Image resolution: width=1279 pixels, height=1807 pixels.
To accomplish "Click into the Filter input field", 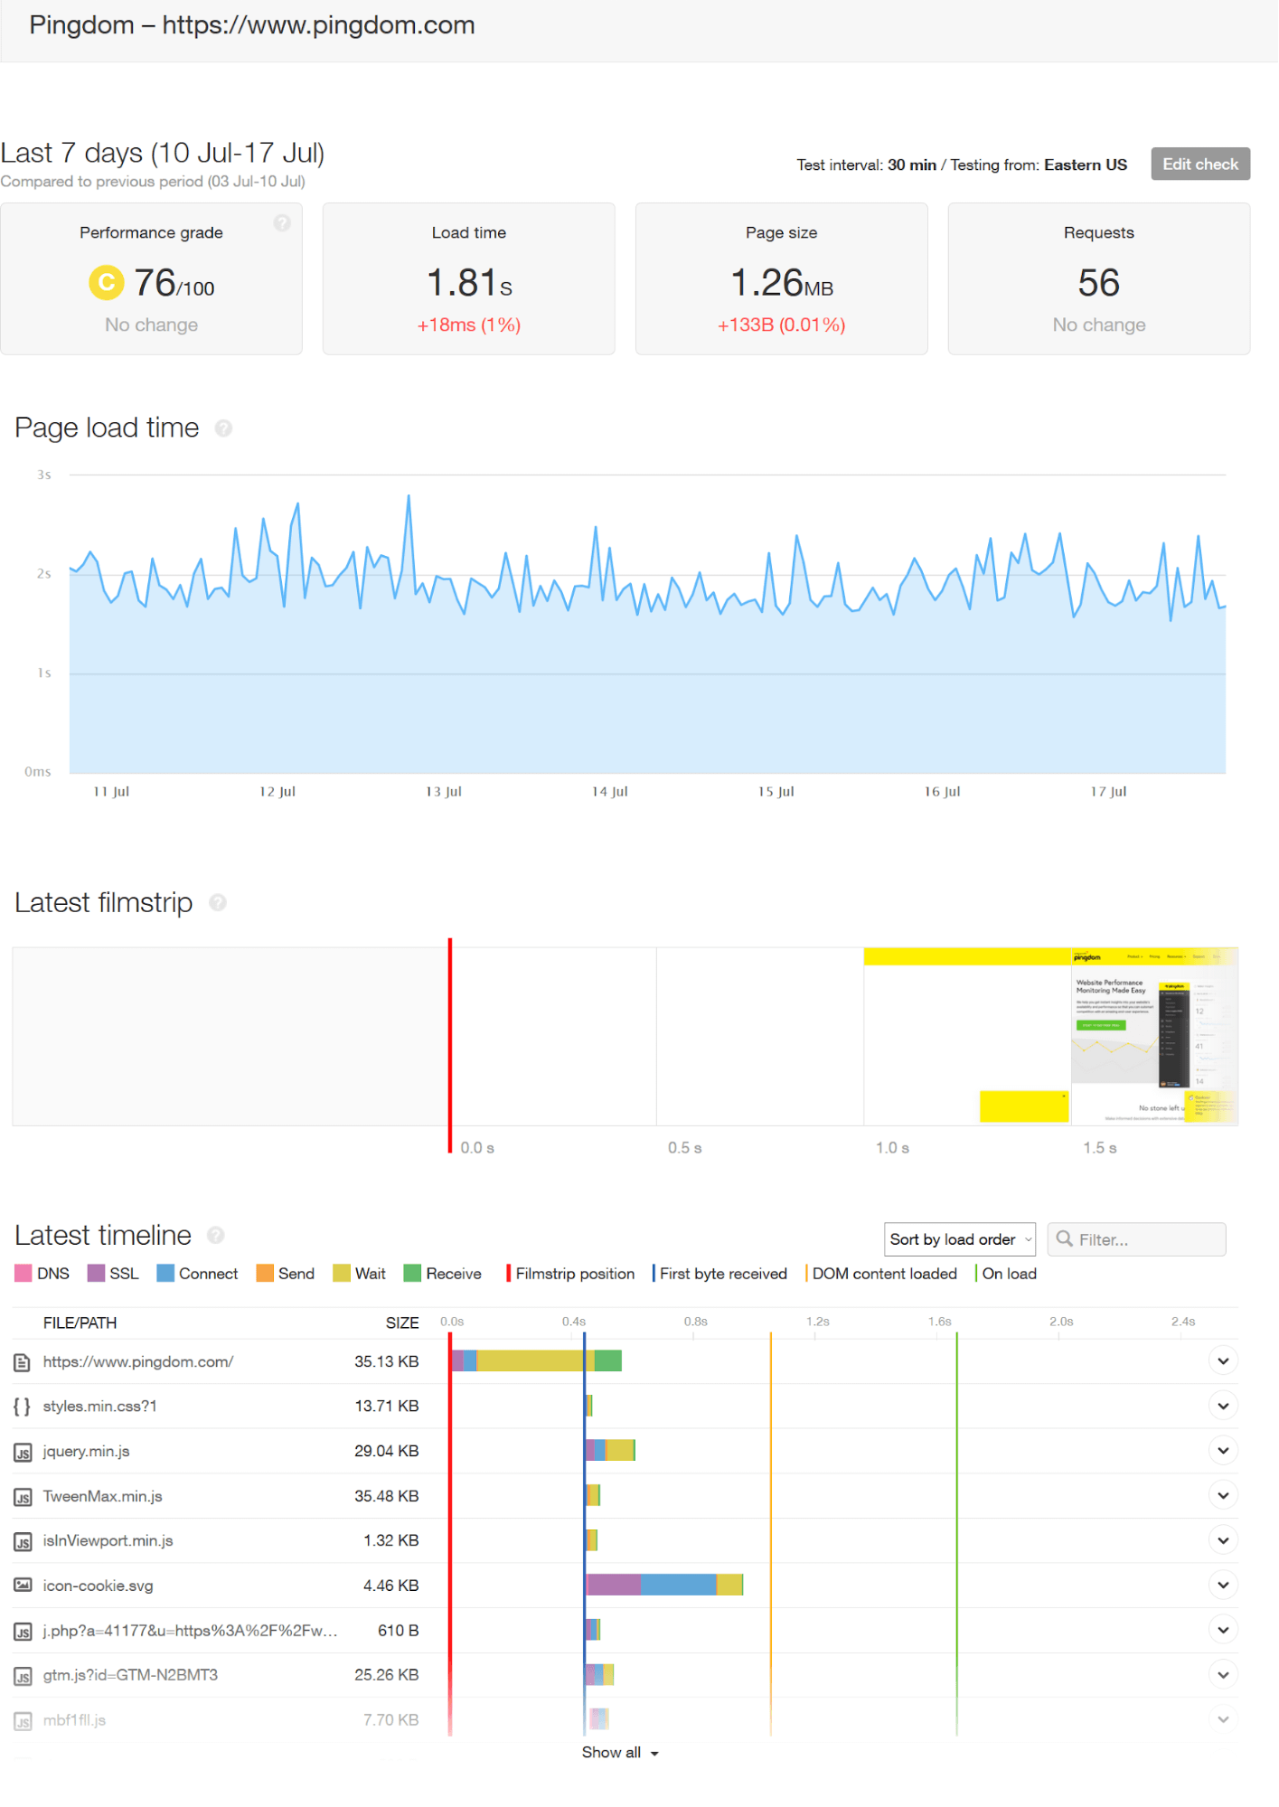I will tap(1137, 1240).
